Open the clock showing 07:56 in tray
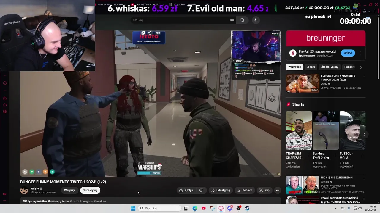 370,208
